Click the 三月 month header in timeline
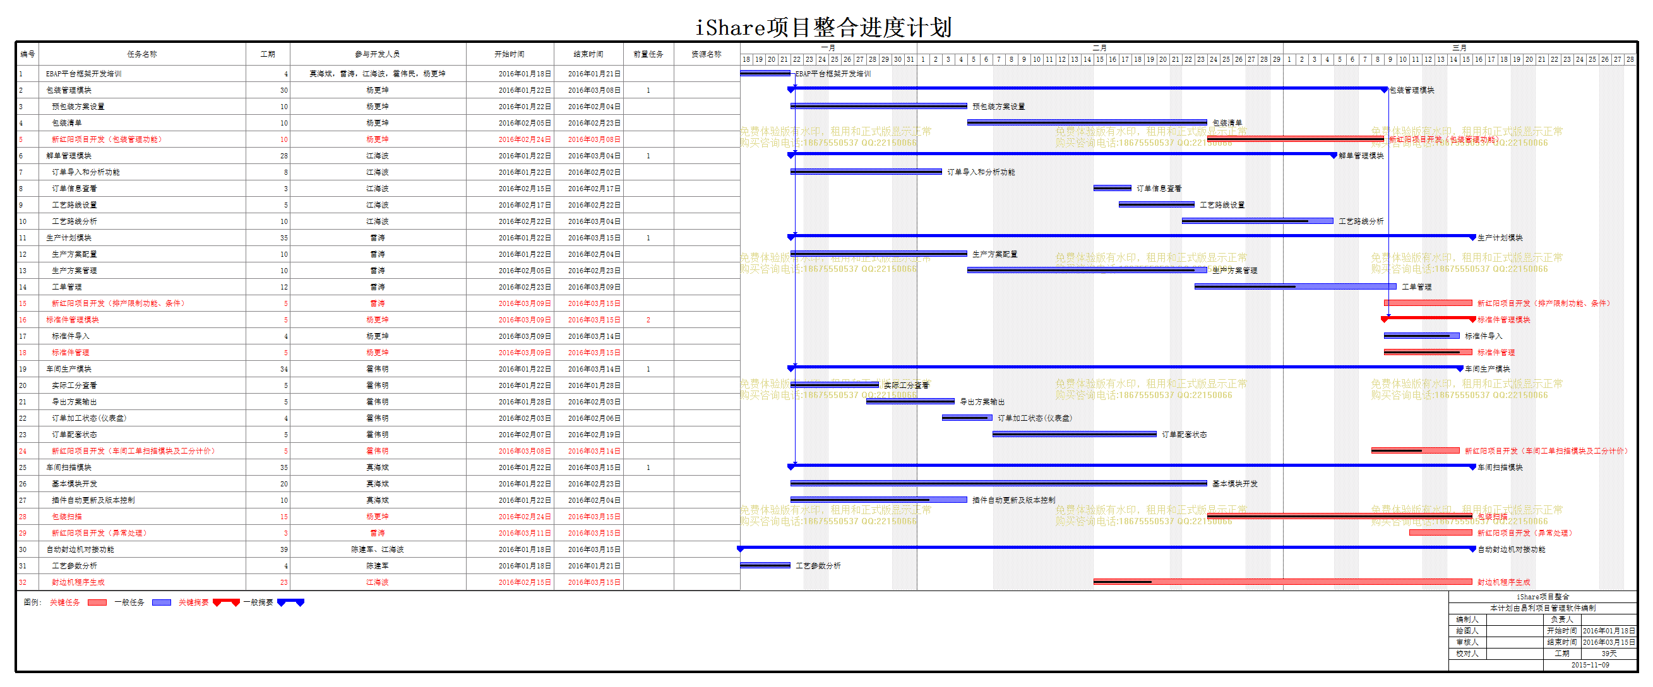Image resolution: width=1653 pixels, height=687 pixels. 1460,48
